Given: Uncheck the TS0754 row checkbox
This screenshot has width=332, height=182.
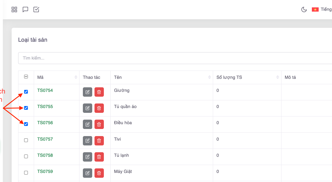Looking at the screenshot, I should pos(26,92).
